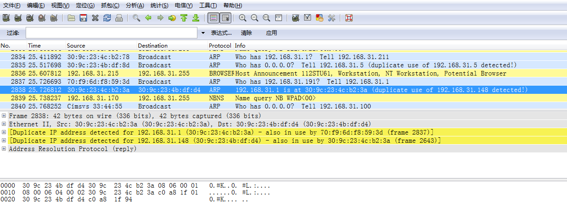
Task: Open the 抓包(C) menu
Action: (x=110, y=5)
